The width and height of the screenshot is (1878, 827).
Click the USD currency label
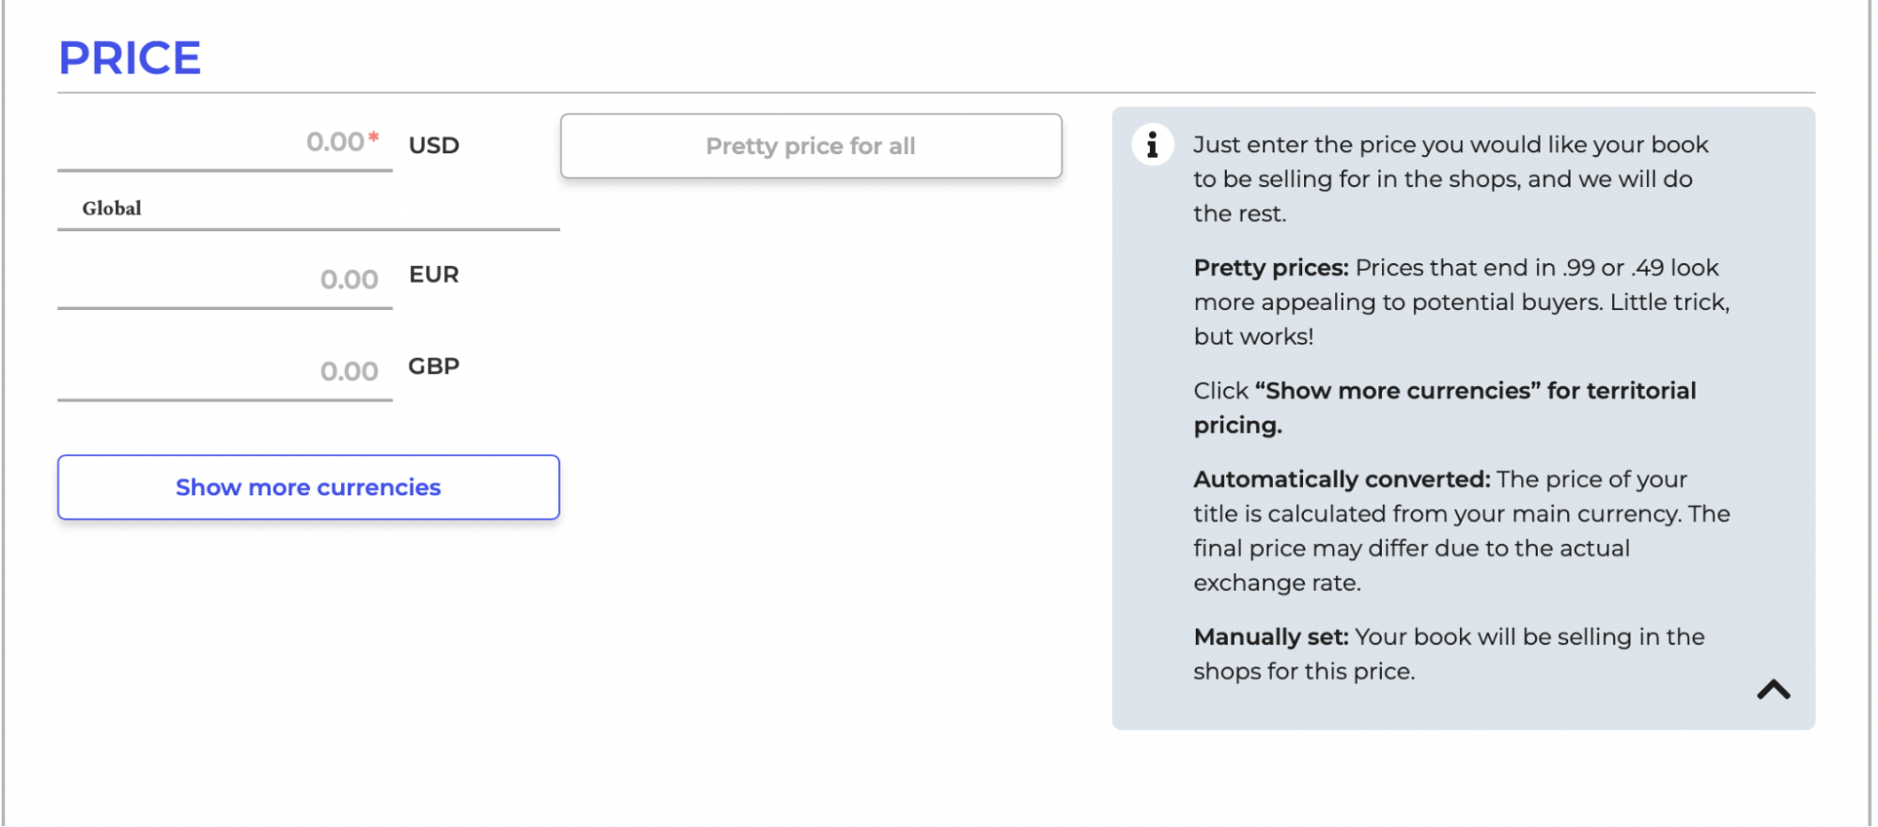(433, 145)
